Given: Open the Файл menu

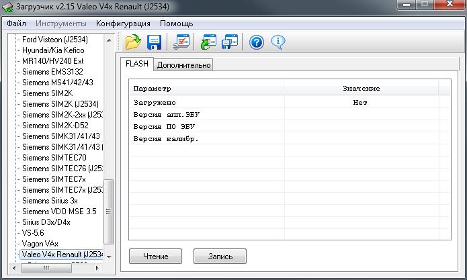Looking at the screenshot, I should (16, 24).
